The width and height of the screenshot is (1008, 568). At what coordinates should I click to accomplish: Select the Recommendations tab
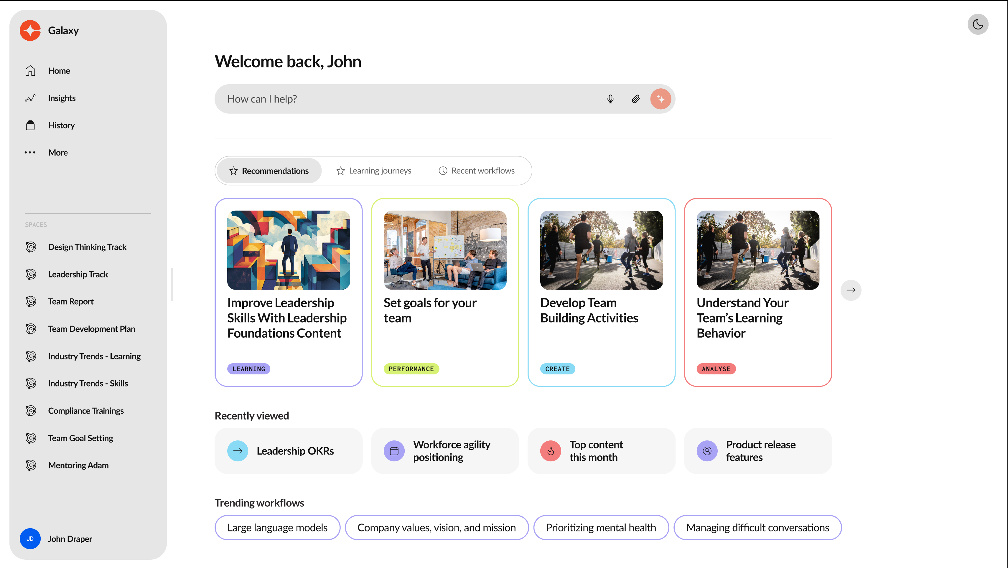[x=269, y=171]
